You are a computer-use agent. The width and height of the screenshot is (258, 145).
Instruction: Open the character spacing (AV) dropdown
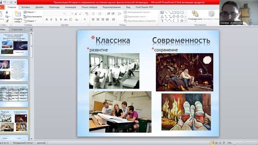pyautogui.click(x=71, y=20)
